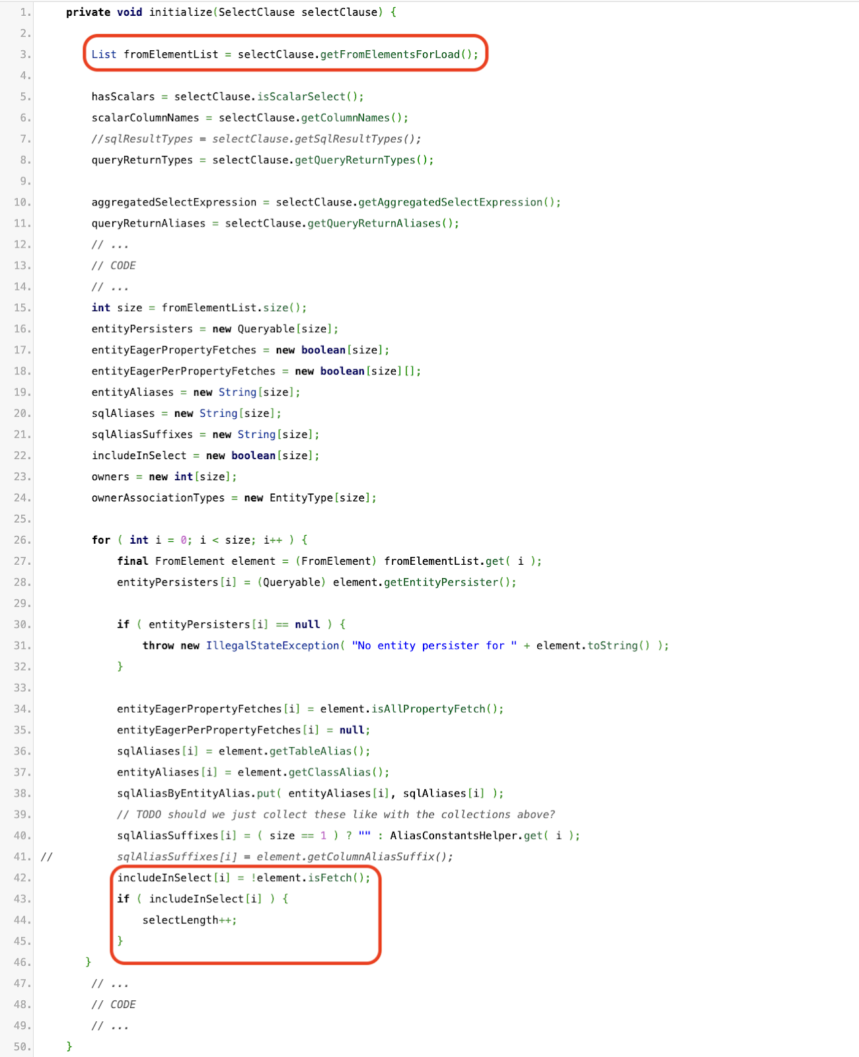Click 'isAllPropertyFetch' on line 34
Viewport: 859px width, 1057px height.
(x=428, y=710)
